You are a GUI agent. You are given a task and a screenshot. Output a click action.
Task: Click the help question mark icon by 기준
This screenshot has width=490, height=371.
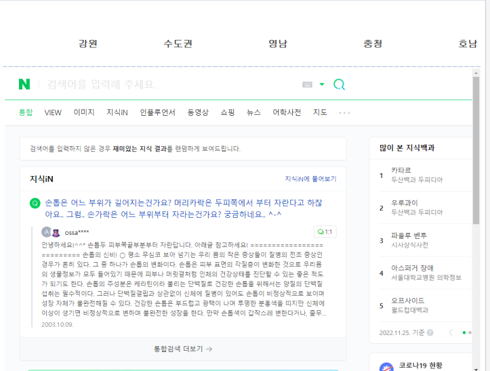click(x=430, y=332)
